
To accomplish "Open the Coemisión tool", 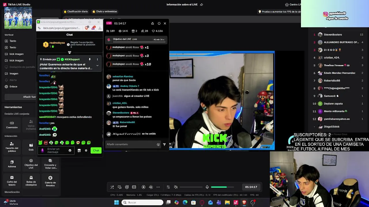I will click(12, 125).
